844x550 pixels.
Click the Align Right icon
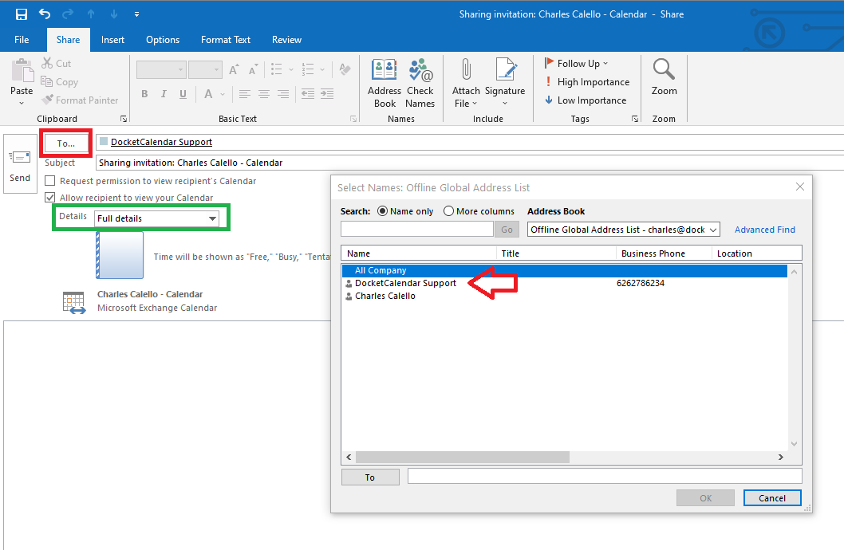283,94
